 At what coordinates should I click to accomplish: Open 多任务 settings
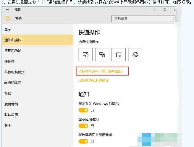(x=38, y=61)
